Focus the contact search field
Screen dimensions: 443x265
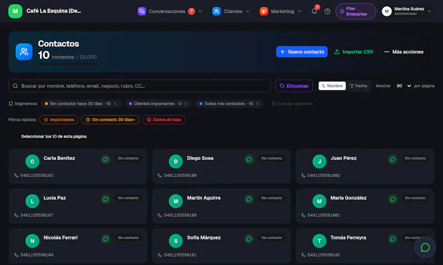coord(140,86)
